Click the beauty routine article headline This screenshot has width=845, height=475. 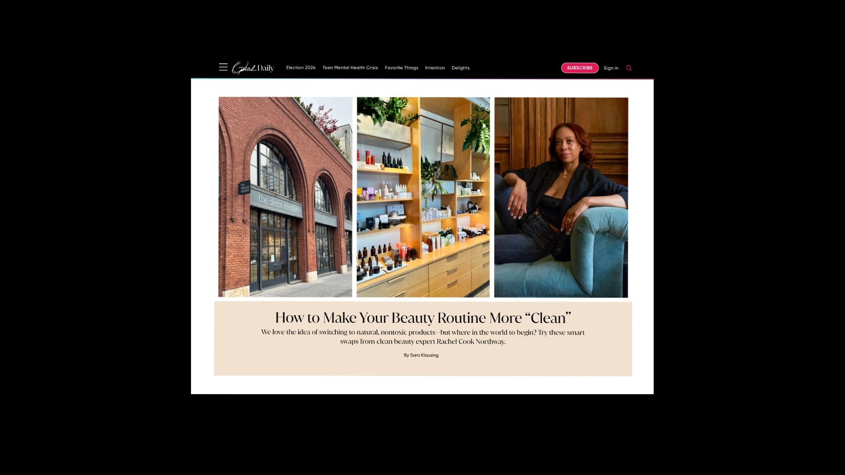423,318
